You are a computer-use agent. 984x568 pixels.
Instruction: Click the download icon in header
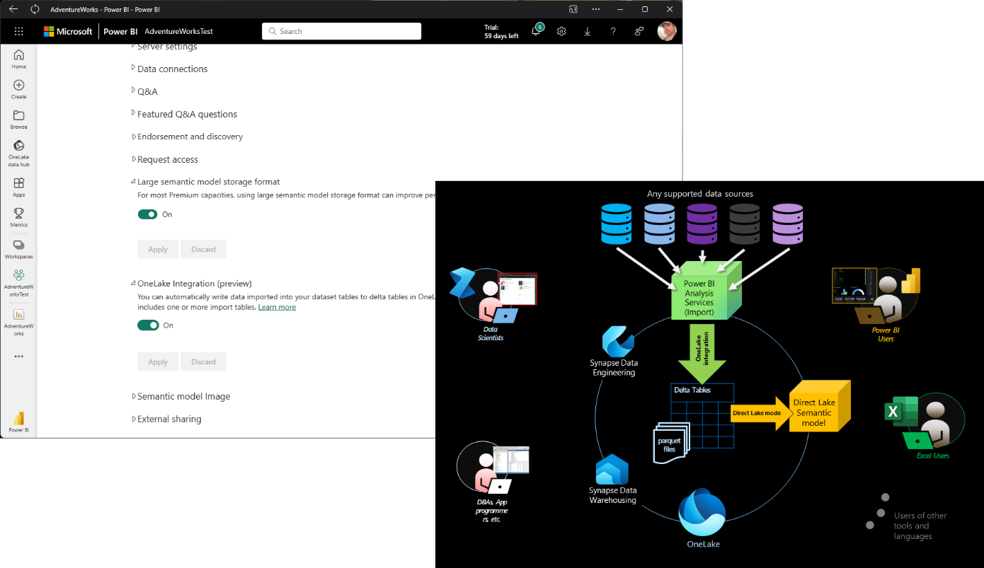(x=587, y=31)
